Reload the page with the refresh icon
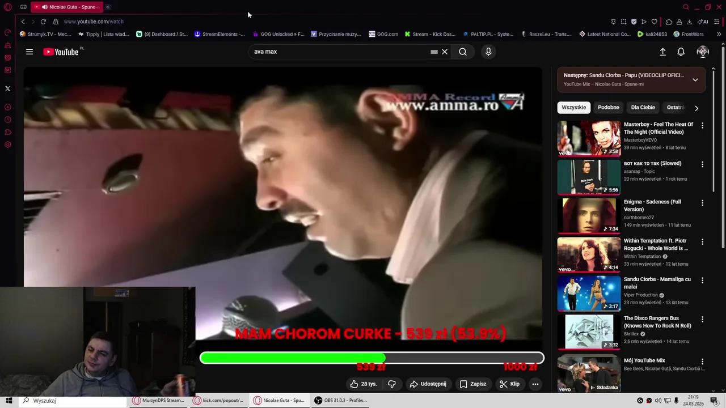The width and height of the screenshot is (726, 408). [x=43, y=22]
